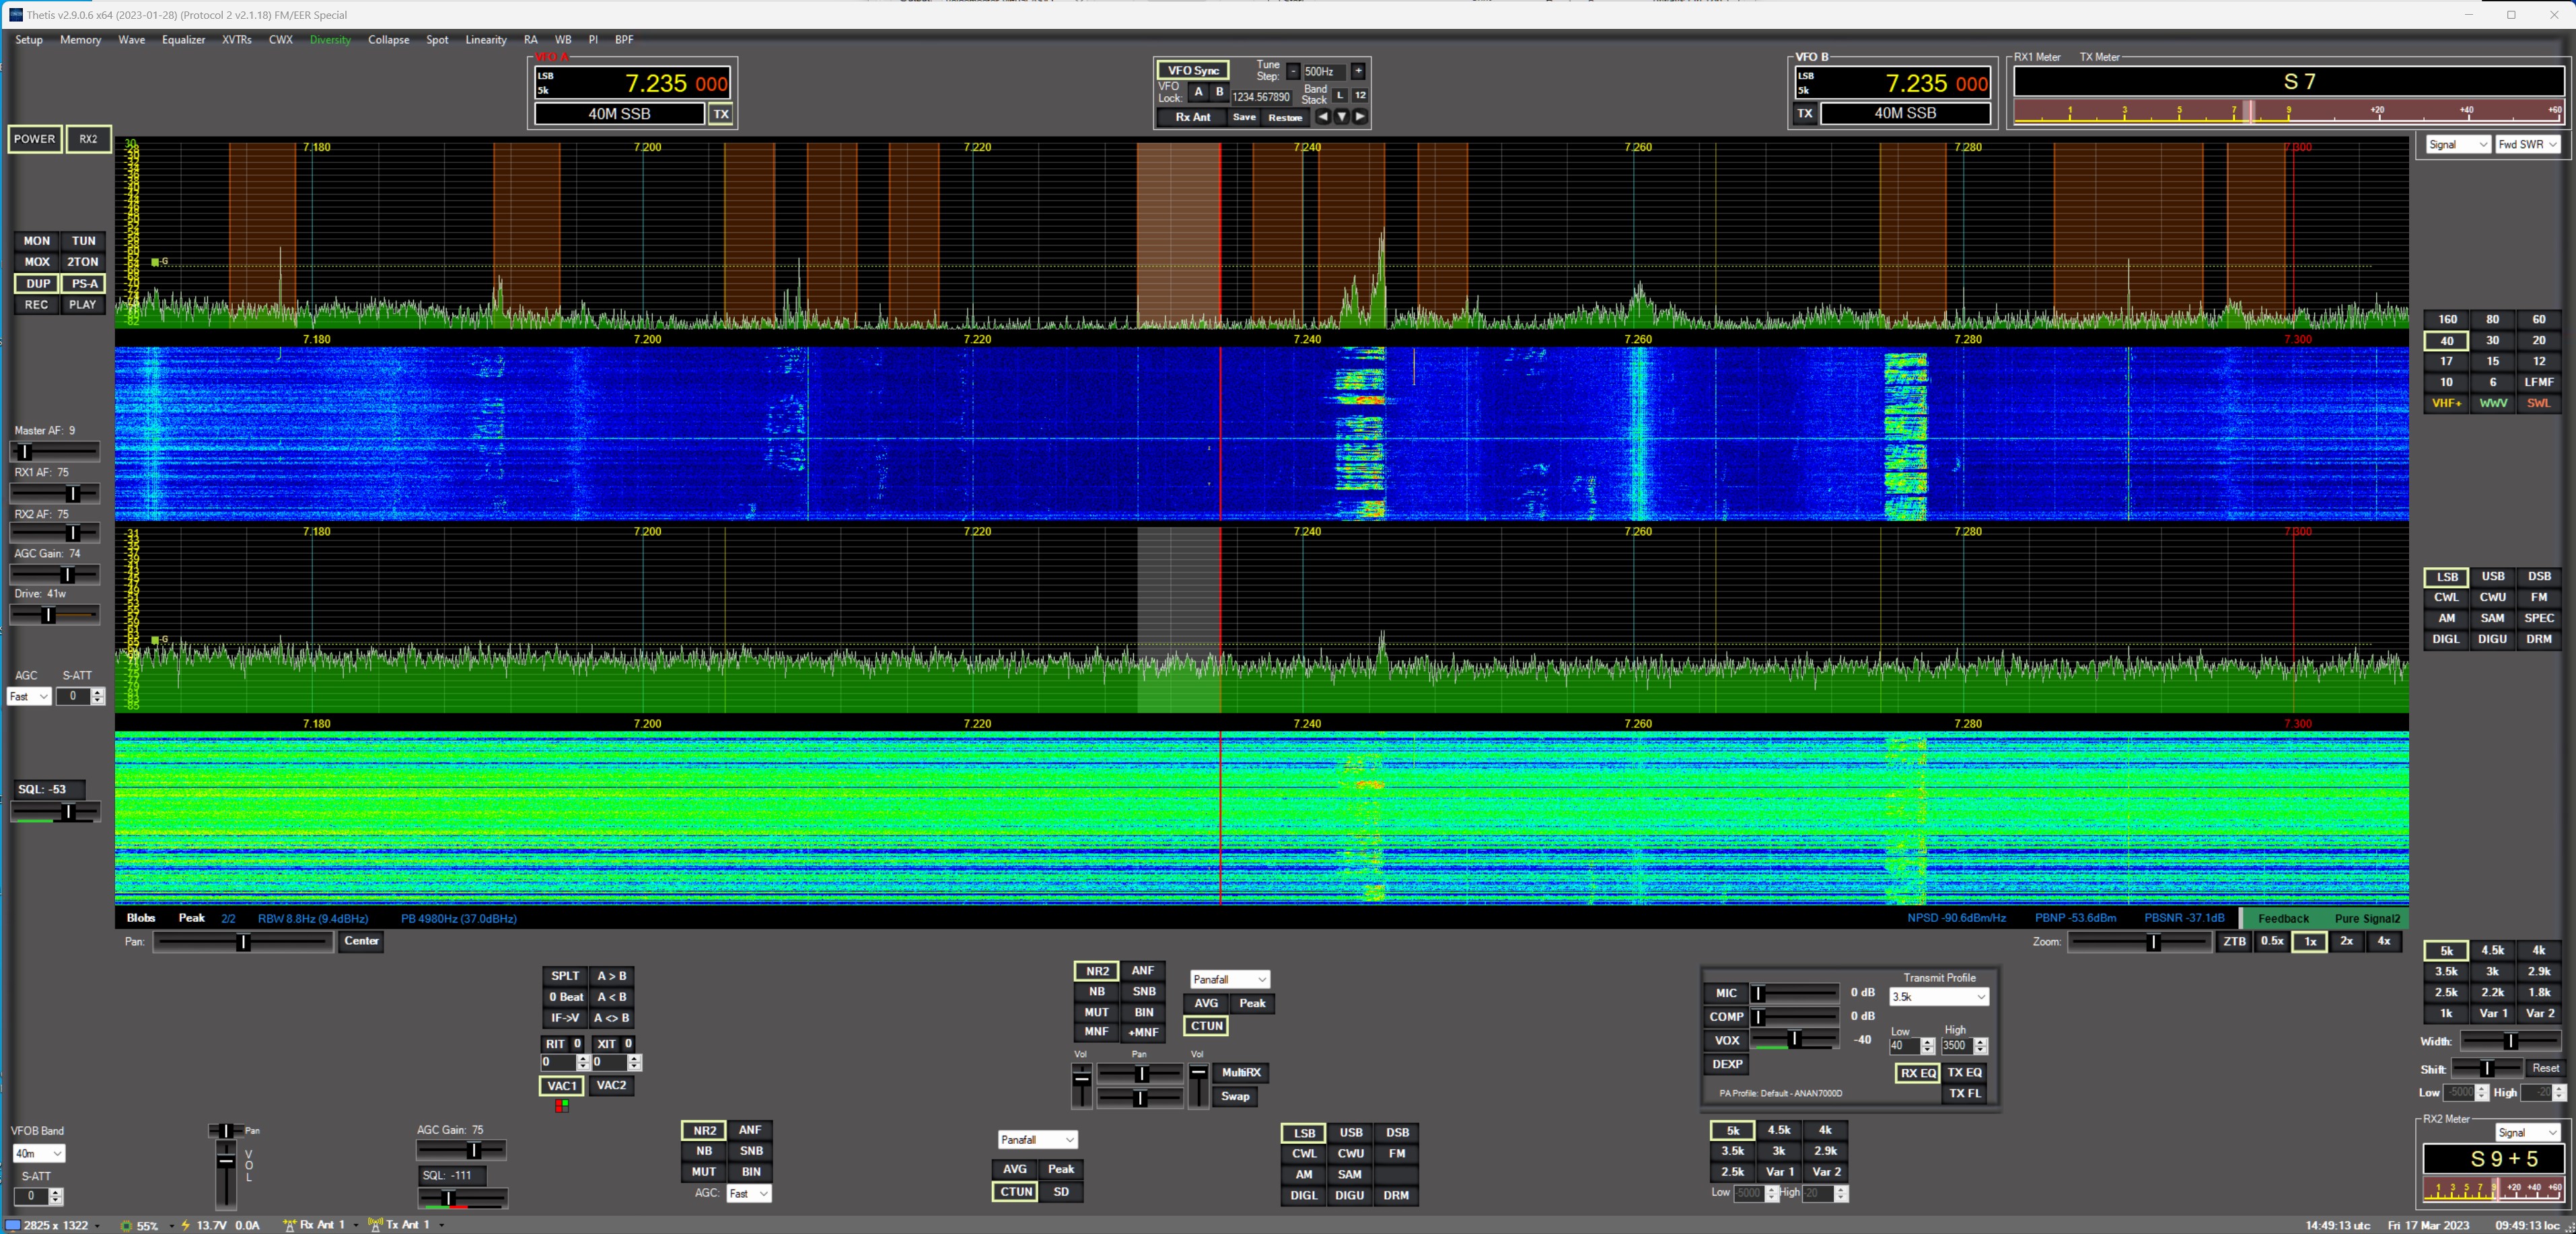Click the Band Stack right arrow icon

(1360, 117)
